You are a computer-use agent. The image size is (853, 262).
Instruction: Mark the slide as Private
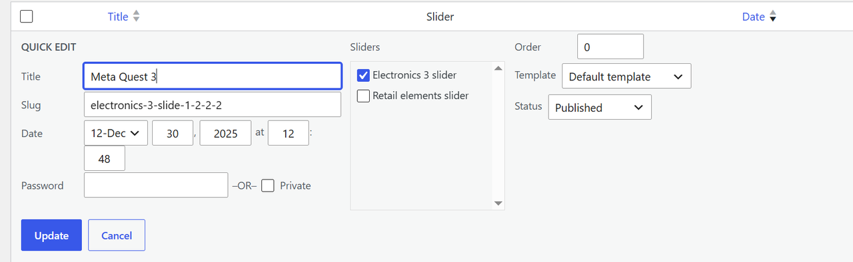tap(267, 186)
